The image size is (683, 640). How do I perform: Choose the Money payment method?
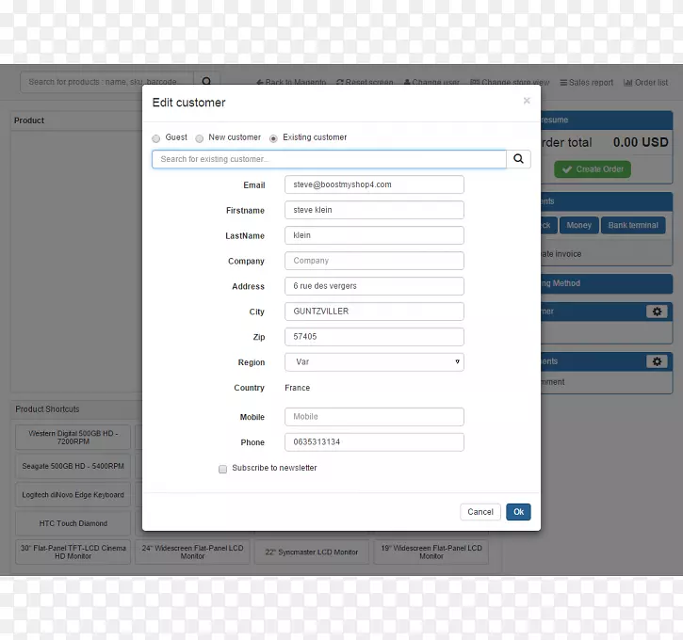point(578,226)
